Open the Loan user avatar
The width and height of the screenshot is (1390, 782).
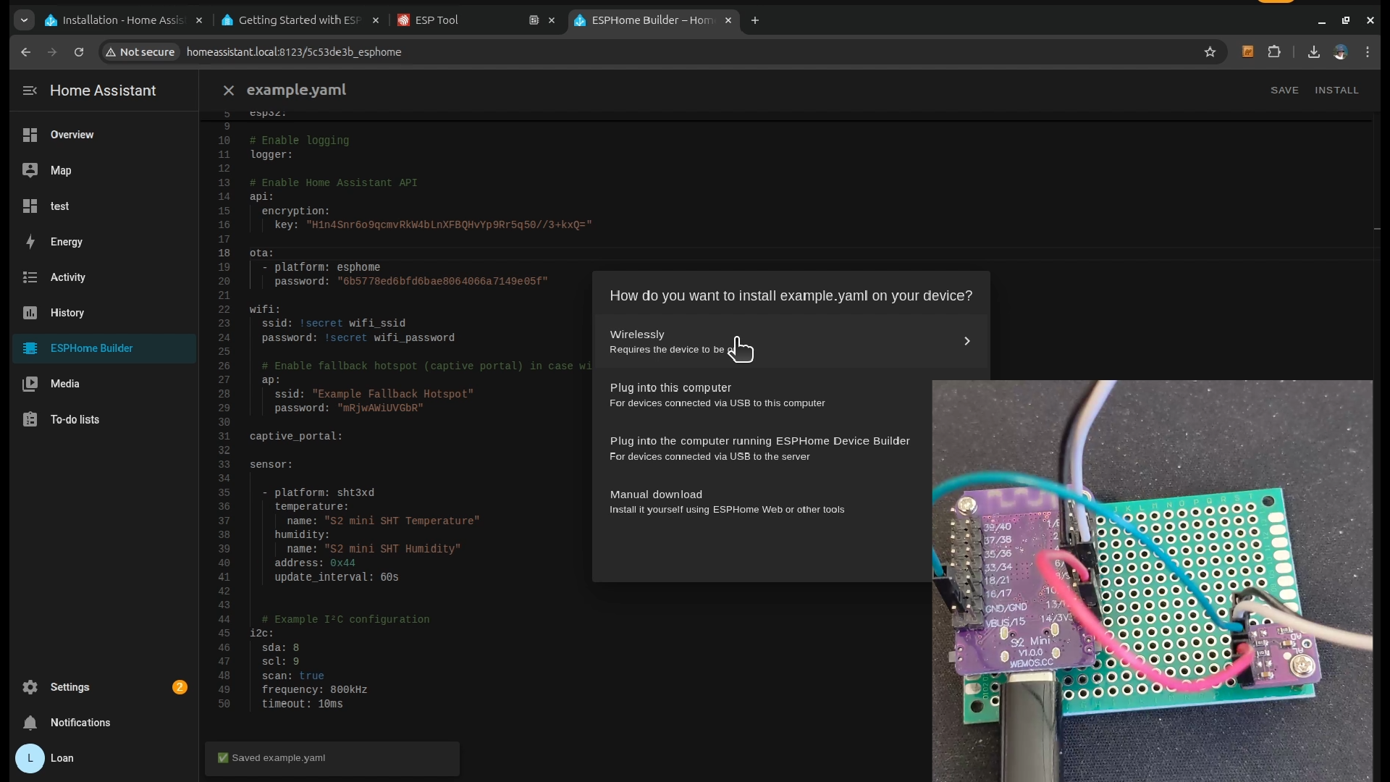(30, 758)
